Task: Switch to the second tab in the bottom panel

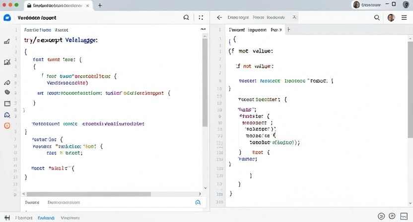Action: [64, 202]
